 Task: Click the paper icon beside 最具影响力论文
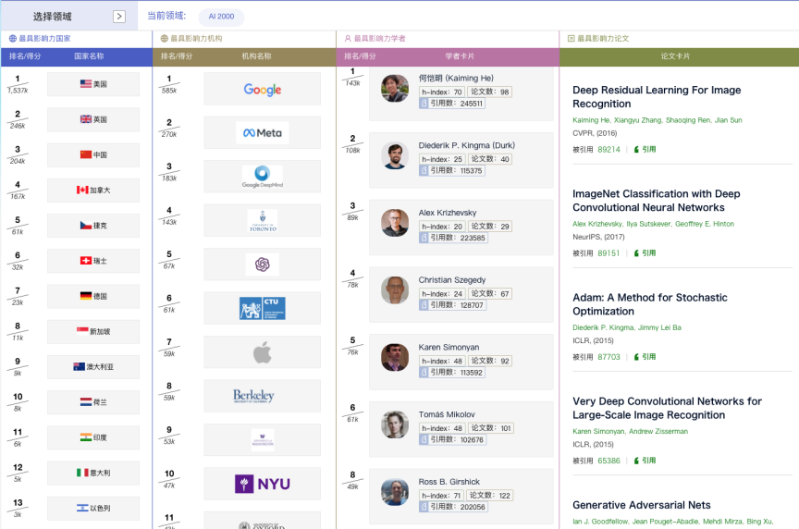pos(572,38)
